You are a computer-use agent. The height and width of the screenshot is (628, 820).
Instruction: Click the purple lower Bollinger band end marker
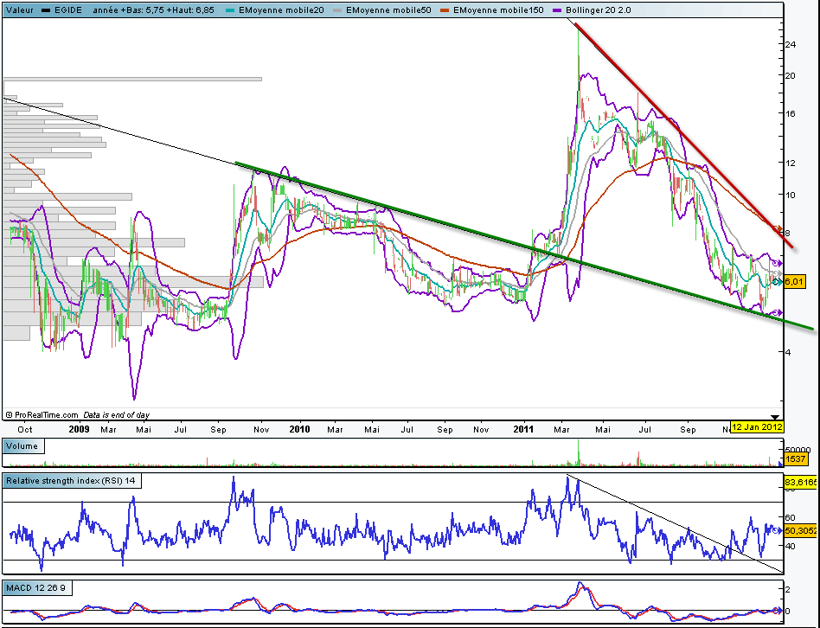pyautogui.click(x=778, y=312)
